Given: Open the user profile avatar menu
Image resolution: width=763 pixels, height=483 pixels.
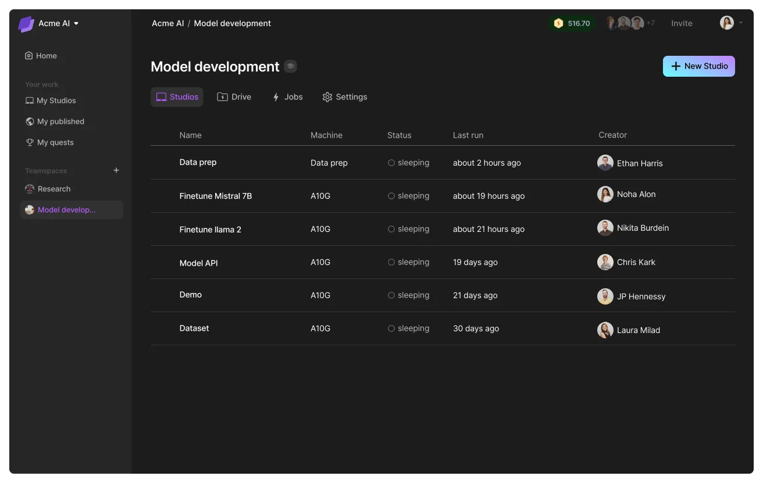Looking at the screenshot, I should [727, 23].
